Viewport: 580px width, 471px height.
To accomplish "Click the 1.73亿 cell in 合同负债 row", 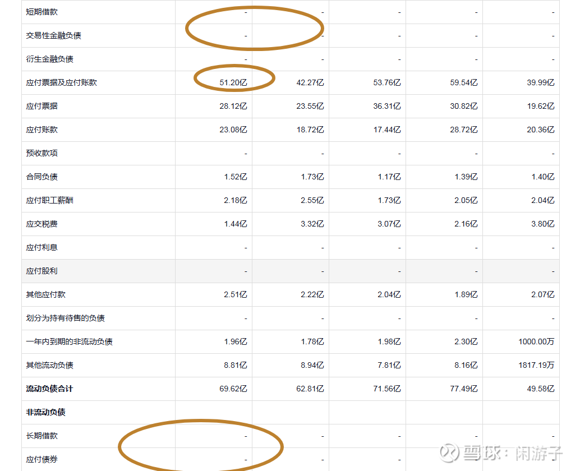I will (x=312, y=177).
